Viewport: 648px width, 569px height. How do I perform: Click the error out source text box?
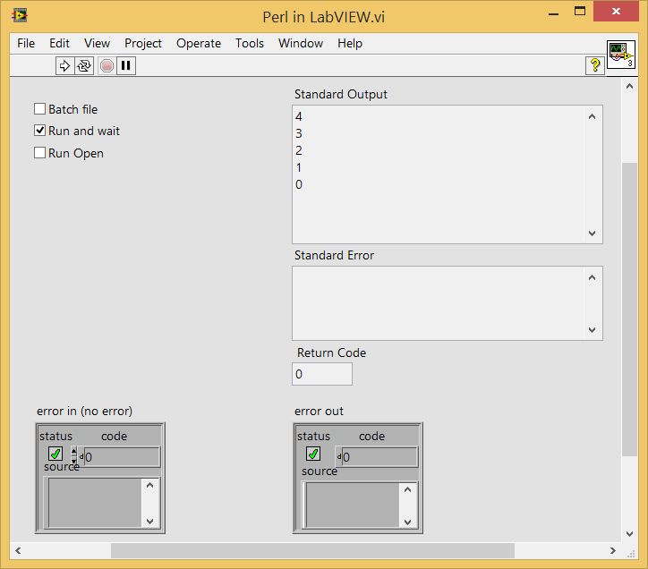353,505
